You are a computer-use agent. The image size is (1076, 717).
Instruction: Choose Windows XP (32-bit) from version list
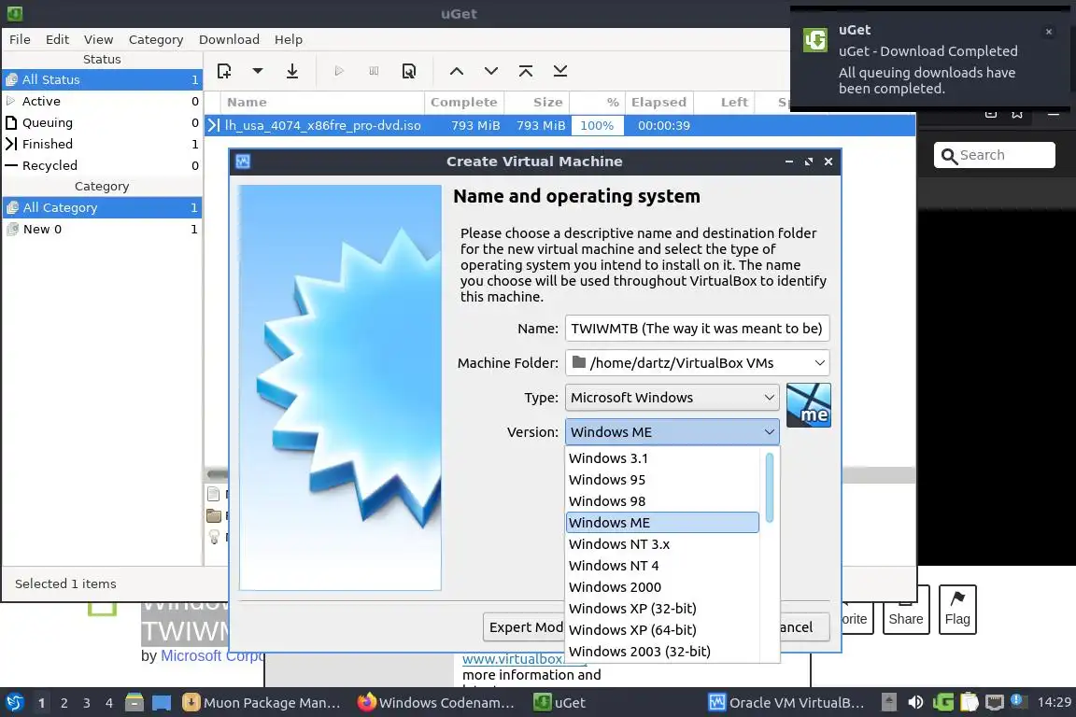pyautogui.click(x=663, y=609)
